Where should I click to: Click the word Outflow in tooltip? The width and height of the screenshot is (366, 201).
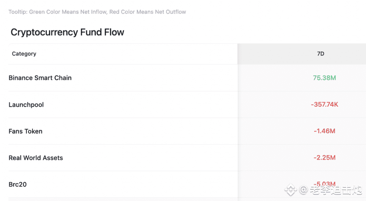click(176, 12)
